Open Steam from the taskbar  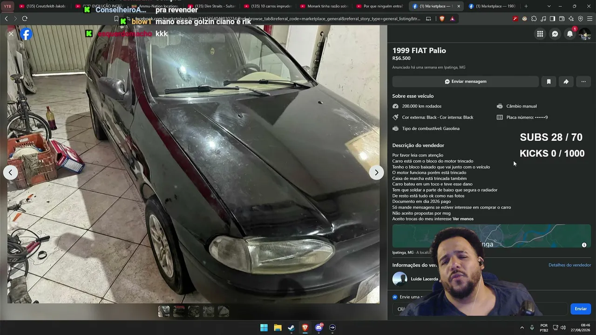291,328
